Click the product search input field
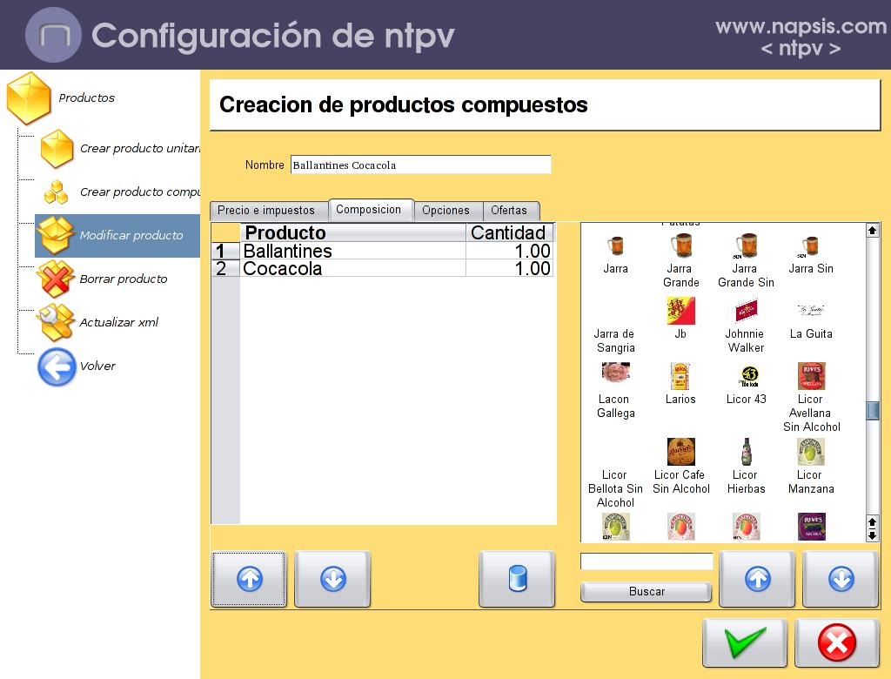This screenshot has width=891, height=679. [x=646, y=562]
